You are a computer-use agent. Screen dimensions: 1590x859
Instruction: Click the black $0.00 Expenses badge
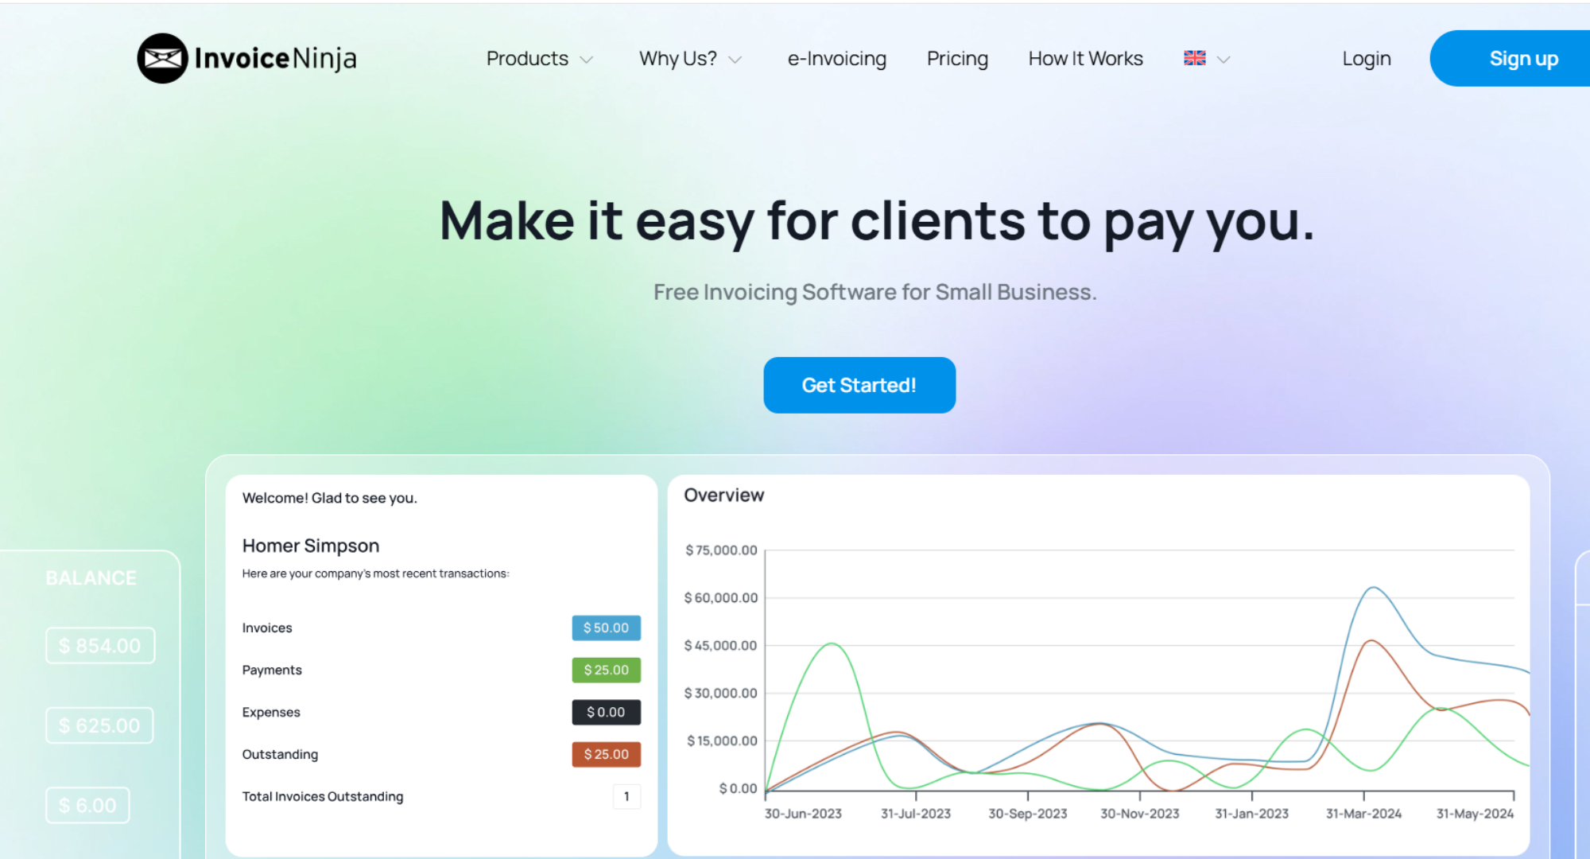[606, 712]
